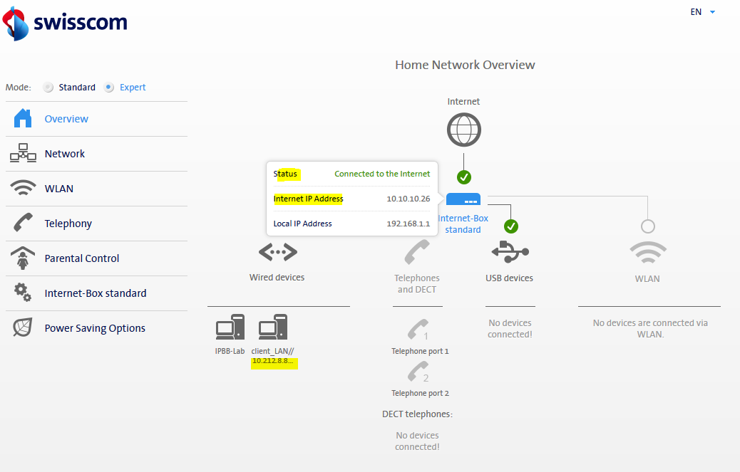Click Telephone port 2 icon
The width and height of the screenshot is (740, 472).
pos(419,372)
